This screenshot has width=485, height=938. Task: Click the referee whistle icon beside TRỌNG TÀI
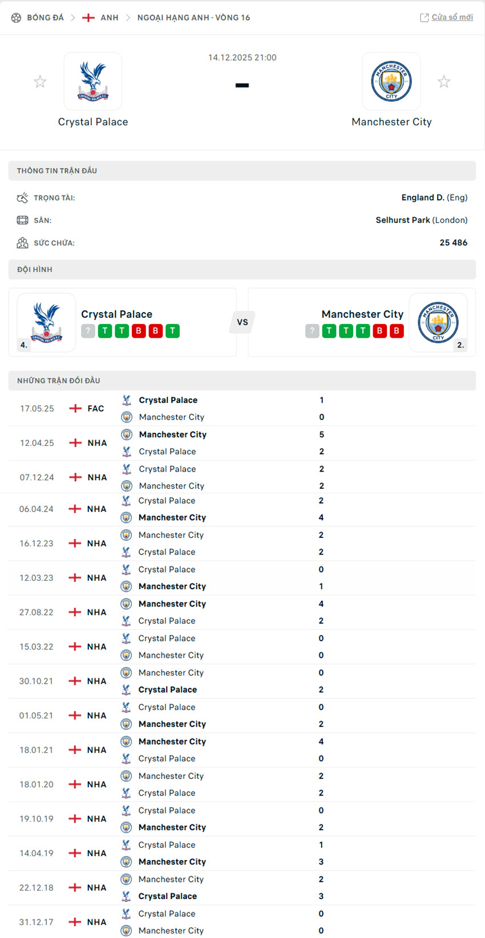click(22, 197)
